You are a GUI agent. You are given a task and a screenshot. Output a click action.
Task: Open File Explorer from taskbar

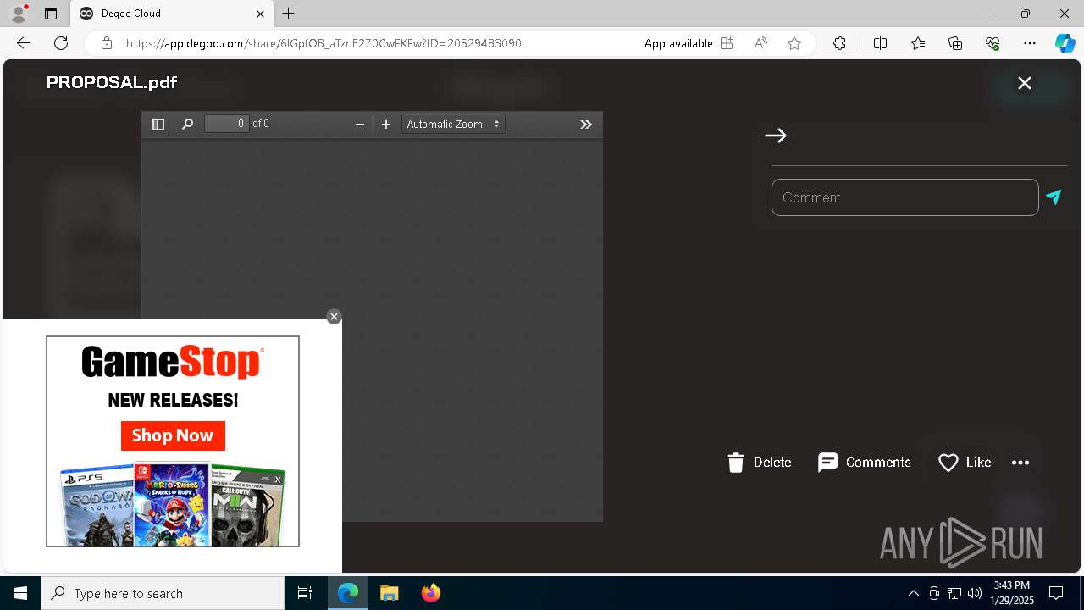pos(389,593)
